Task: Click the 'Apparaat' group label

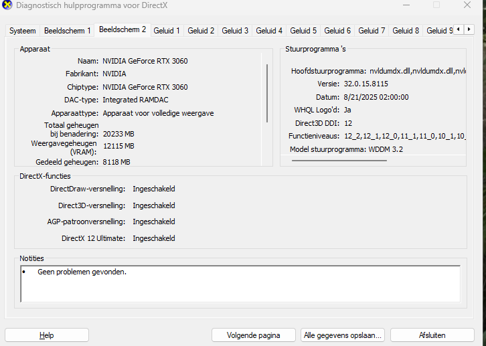Action: [x=35, y=49]
